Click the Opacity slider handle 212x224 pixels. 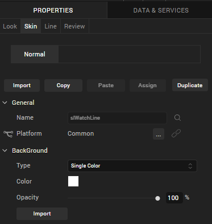point(157,198)
